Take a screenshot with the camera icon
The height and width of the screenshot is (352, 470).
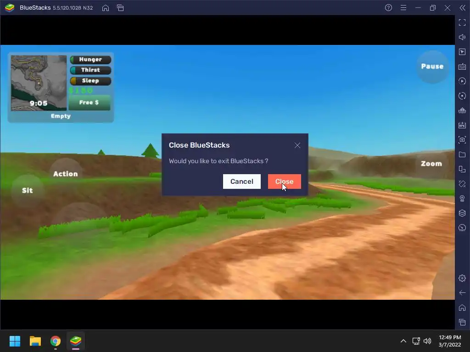(462, 140)
